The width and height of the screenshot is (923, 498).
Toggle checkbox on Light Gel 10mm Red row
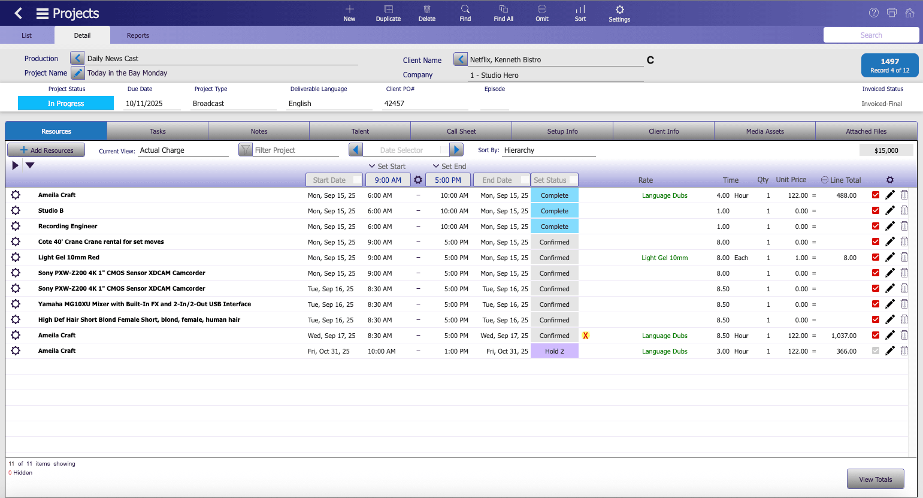876,257
